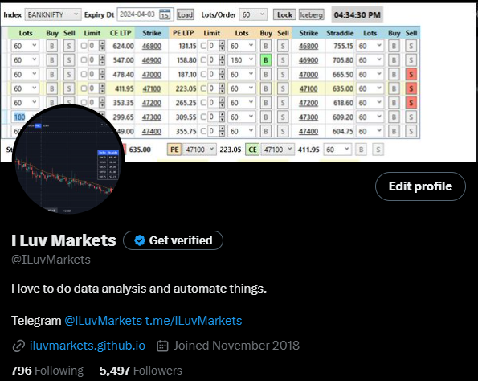
Task: Click the Get verified button
Action: tap(173, 240)
